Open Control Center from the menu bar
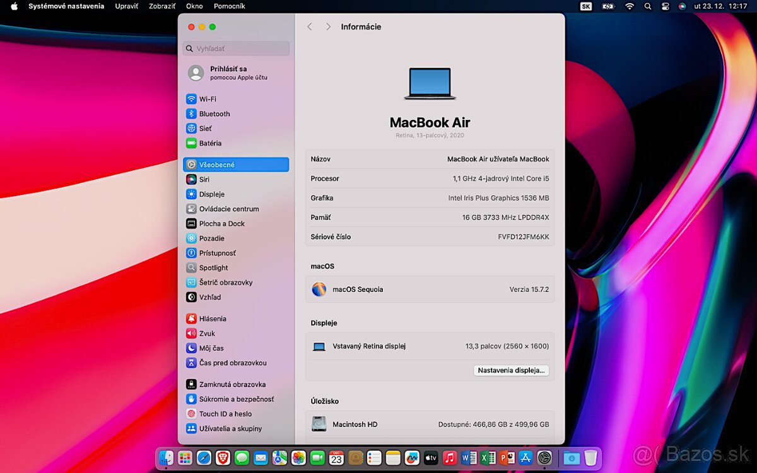 665,6
